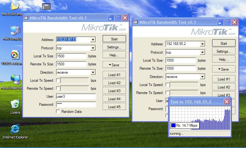
Task: Click Load #3 preset in left window
Action: point(114,91)
